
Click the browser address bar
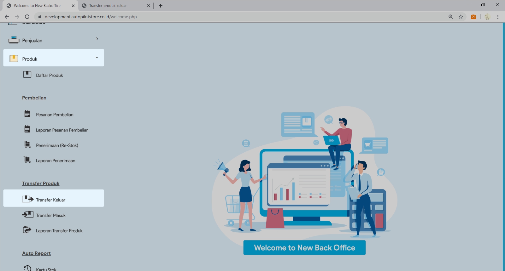221,17
